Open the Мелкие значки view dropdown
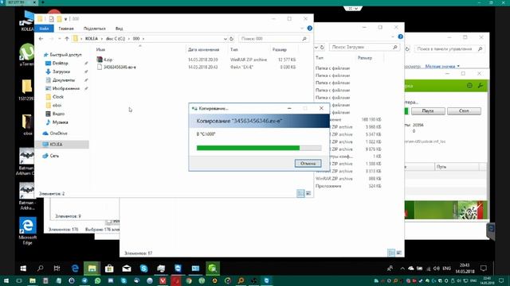 (x=442, y=66)
